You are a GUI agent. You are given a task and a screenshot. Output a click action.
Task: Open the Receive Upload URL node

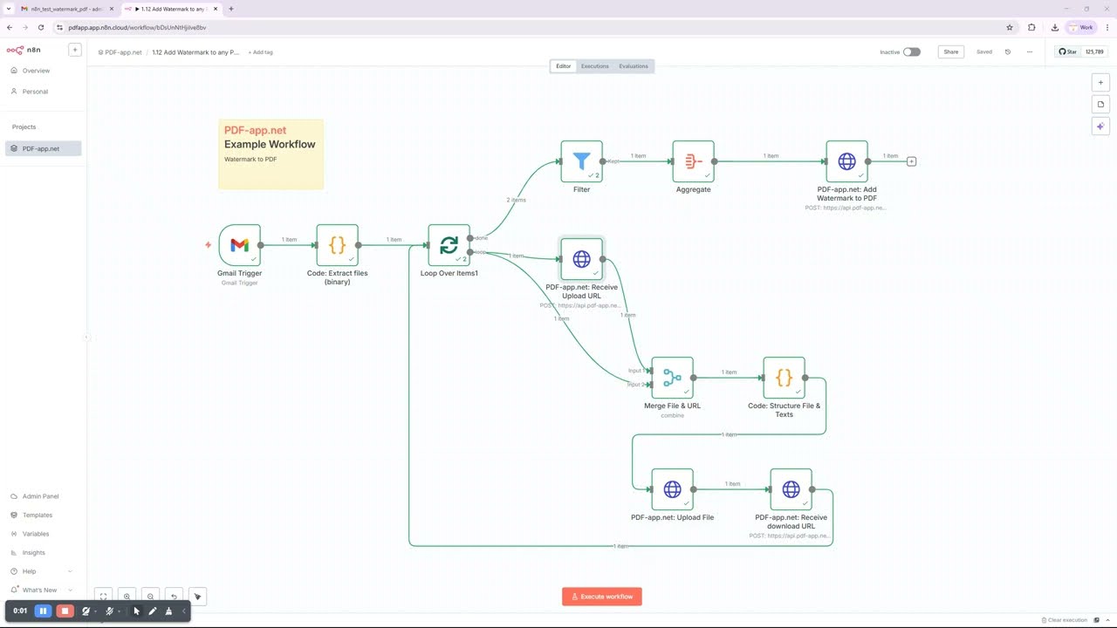[x=581, y=259]
